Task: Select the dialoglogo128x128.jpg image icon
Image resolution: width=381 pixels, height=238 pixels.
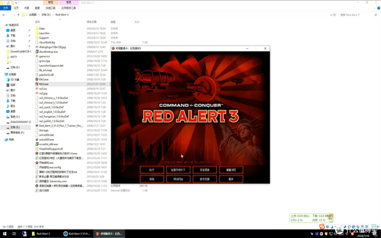Action: 37,47
